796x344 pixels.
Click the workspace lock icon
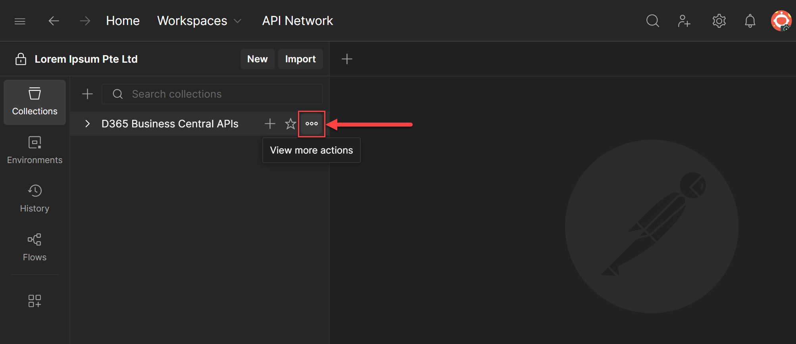coord(21,59)
